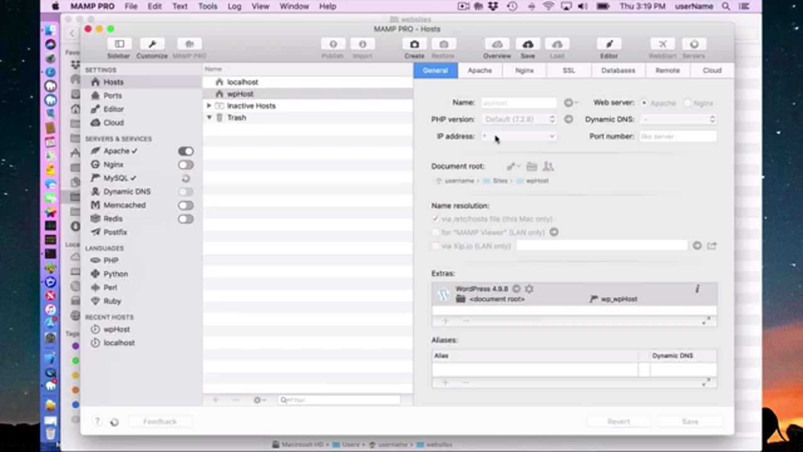803x452 pixels.
Task: Click the Xip.io share icon
Action: click(711, 246)
